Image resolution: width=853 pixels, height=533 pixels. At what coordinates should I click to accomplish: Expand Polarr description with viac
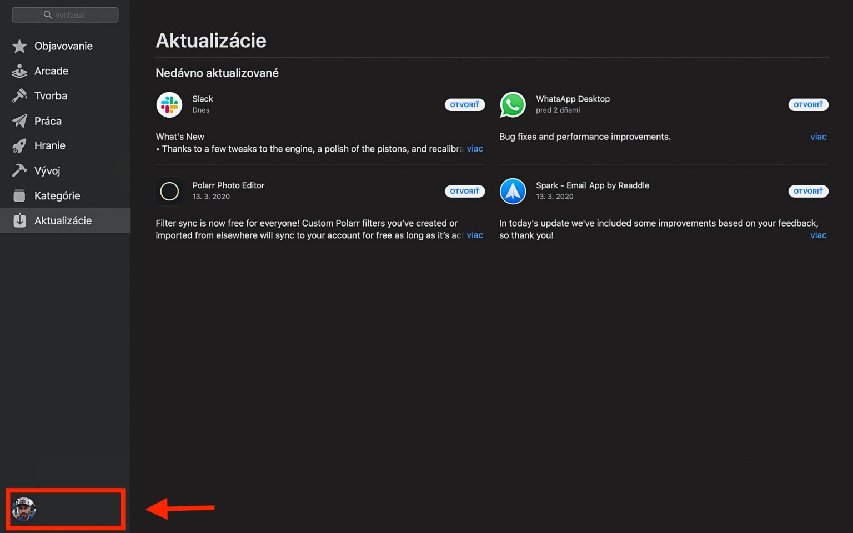point(475,235)
